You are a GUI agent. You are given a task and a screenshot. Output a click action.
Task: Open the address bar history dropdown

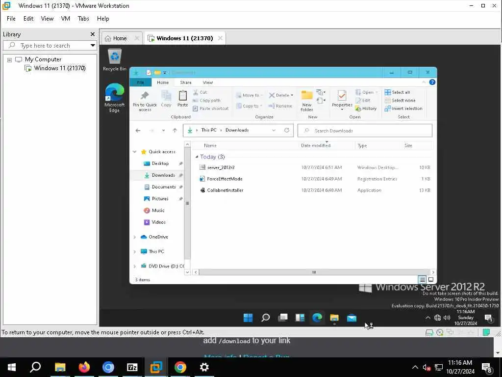click(x=274, y=130)
